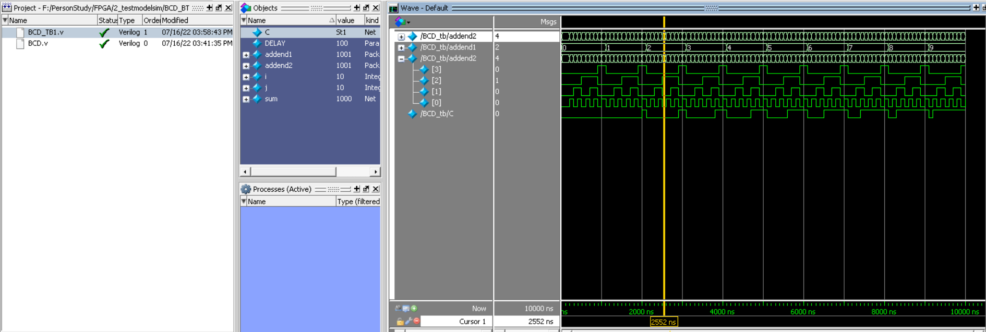The height and width of the screenshot is (332, 986).
Task: Delete Cursor 1 with red minus icon
Action: click(x=416, y=321)
